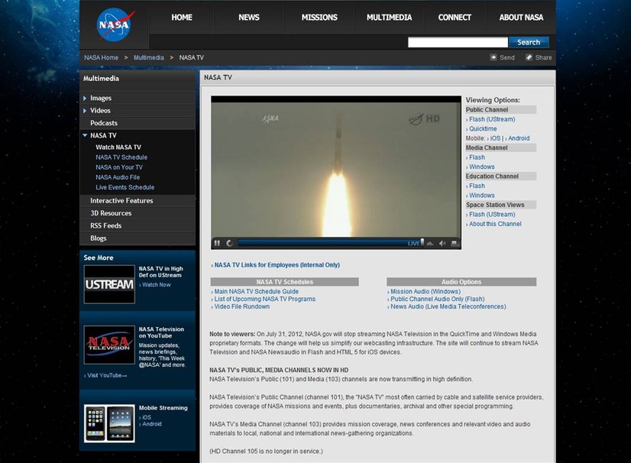631x463 pixels.
Task: Click the Share icon
Action: [x=529, y=57]
